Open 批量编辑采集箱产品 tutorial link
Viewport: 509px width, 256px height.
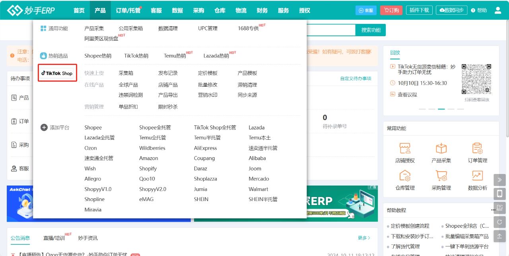(x=467, y=236)
